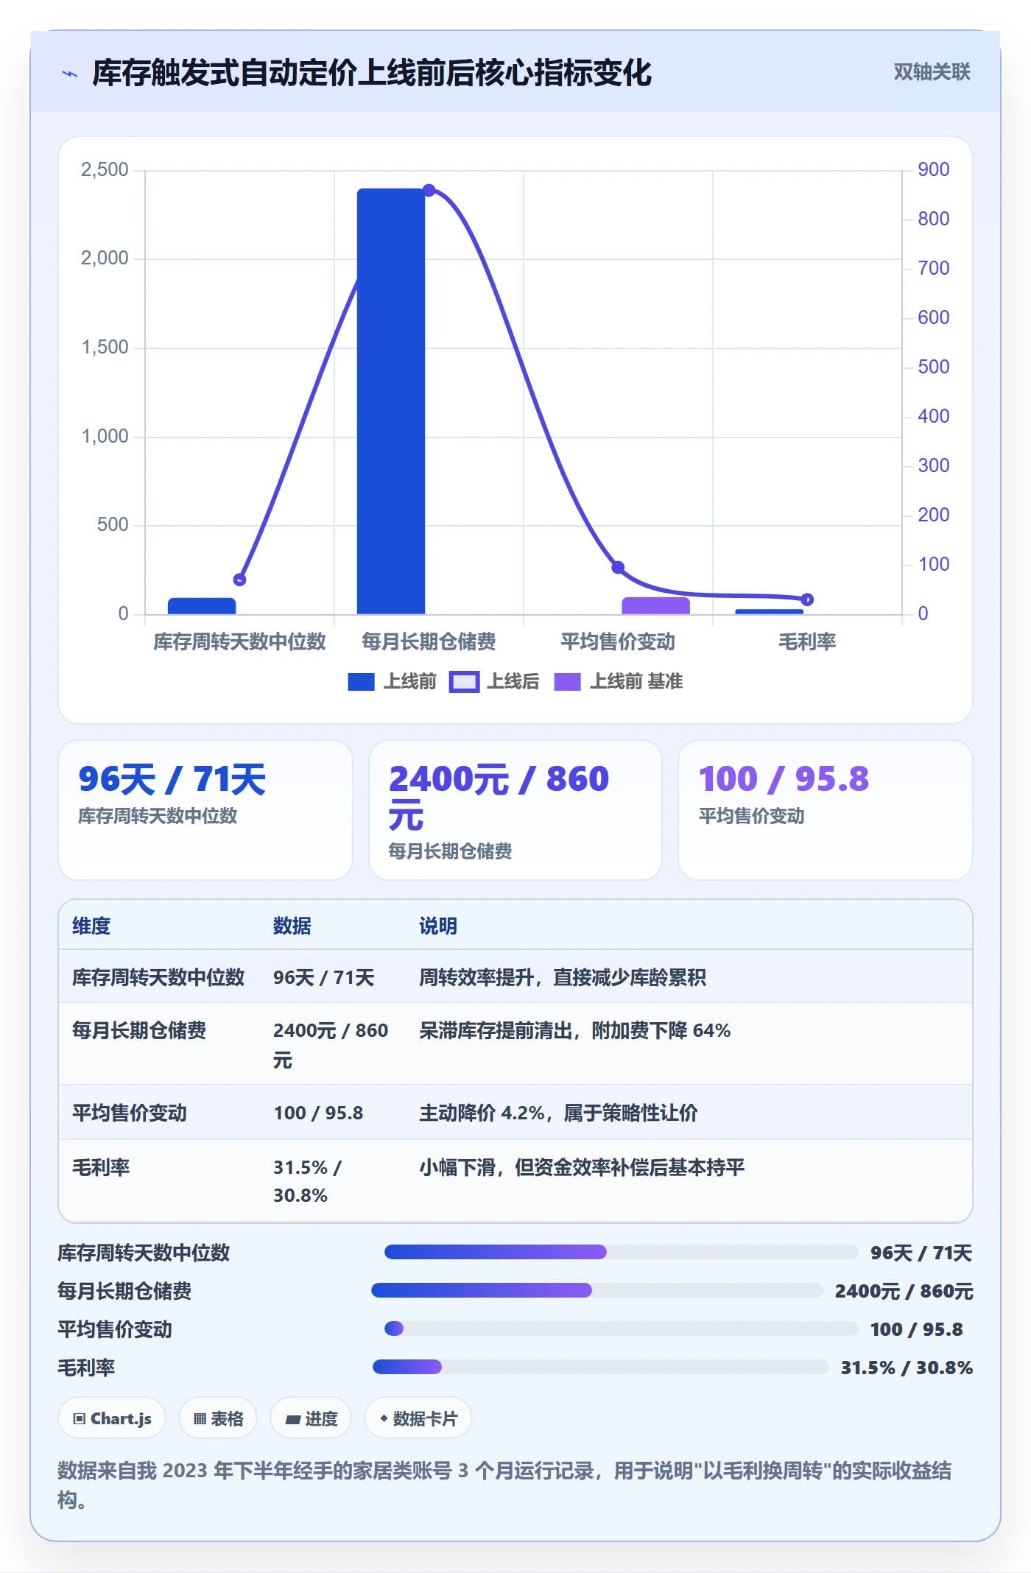Click the footnote about 2023 年下半年 data
Image resolution: width=1031 pixels, height=1573 pixels.
[504, 1485]
